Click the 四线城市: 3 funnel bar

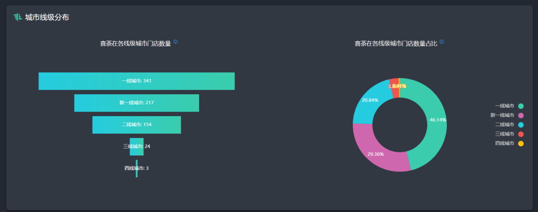[136, 168]
